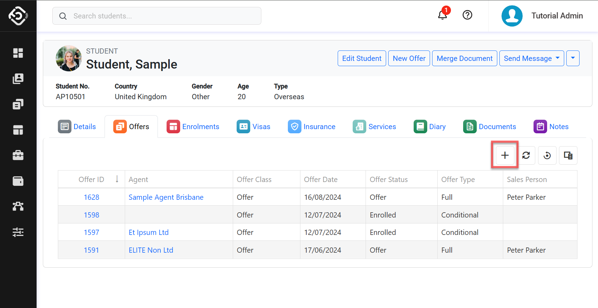Expand the Send Message dropdown
Screen dimensions: 598x308
coord(531,58)
